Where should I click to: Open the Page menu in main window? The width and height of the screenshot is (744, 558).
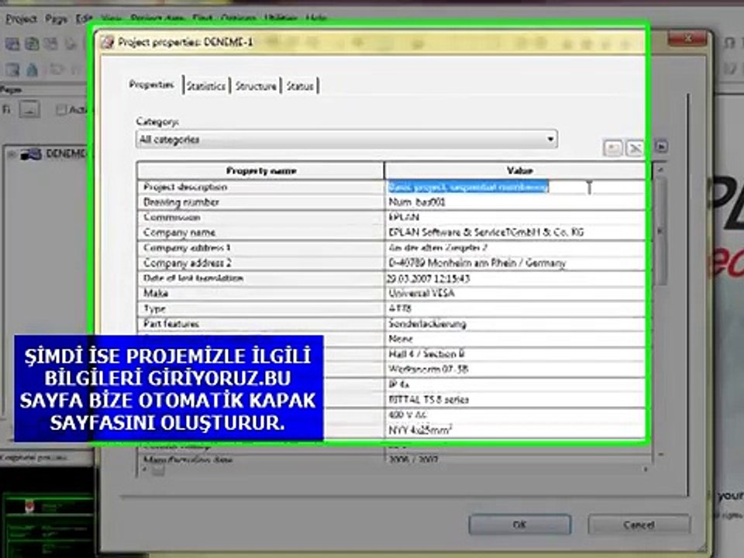[x=56, y=19]
